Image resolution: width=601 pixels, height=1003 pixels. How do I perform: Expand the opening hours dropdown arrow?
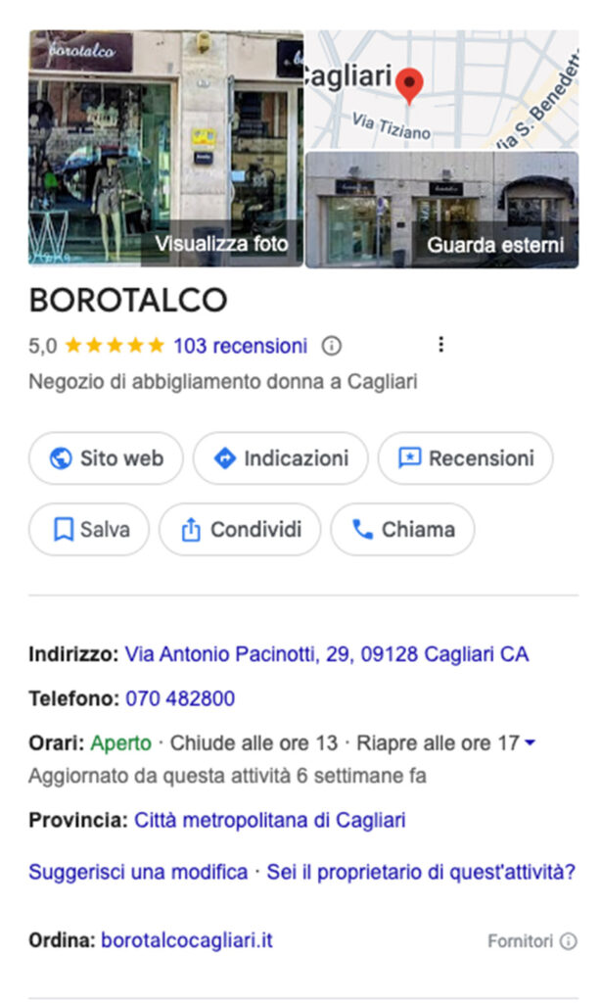(x=531, y=743)
